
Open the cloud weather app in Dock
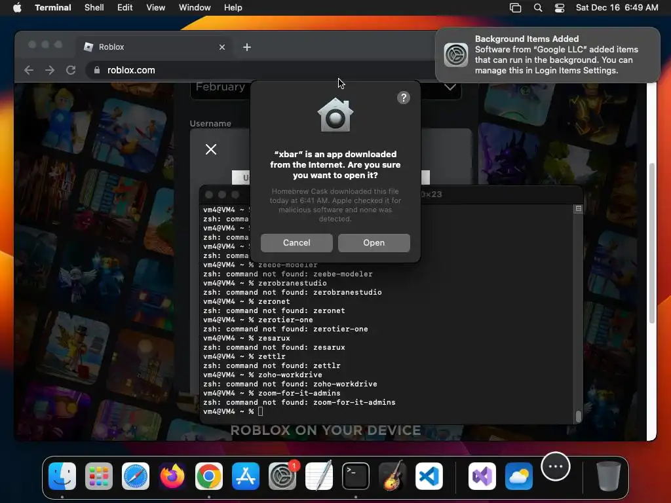coord(519,476)
